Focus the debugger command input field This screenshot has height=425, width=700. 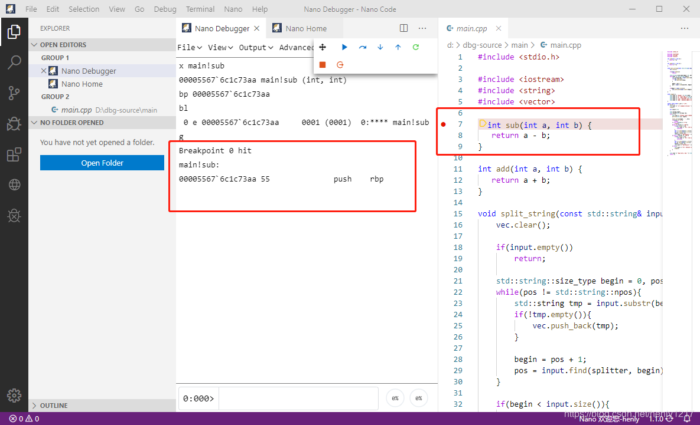[299, 398]
